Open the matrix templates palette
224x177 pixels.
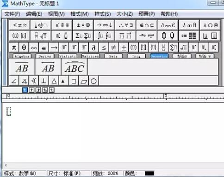tap(189, 35)
